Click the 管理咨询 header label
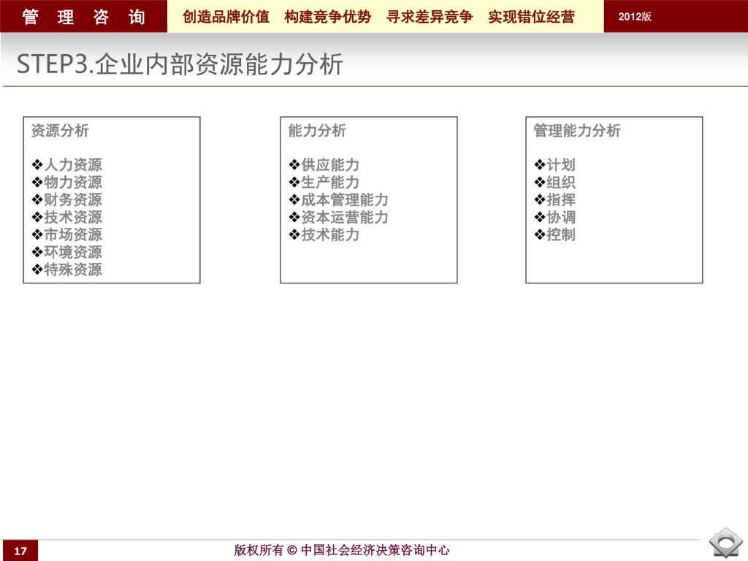 (83, 18)
